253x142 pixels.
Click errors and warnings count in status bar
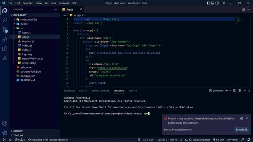pos(20,140)
